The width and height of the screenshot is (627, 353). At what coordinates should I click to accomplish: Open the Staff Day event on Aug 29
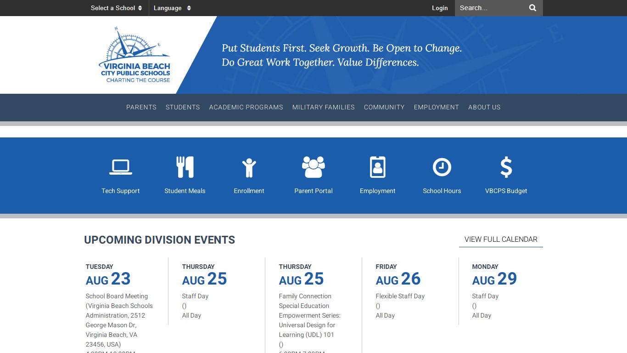tap(485, 296)
